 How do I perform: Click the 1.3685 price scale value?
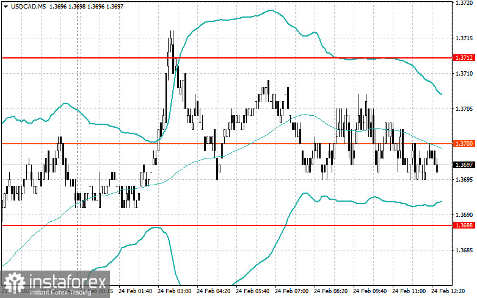(464, 250)
